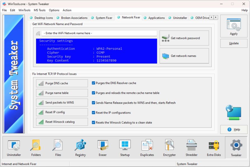Click the Update button
This screenshot has width=250, height=167.
[234, 43]
